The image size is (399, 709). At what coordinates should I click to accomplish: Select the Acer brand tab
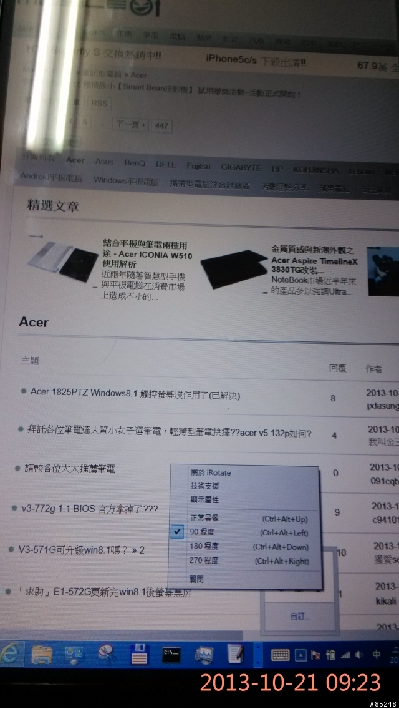click(x=75, y=160)
